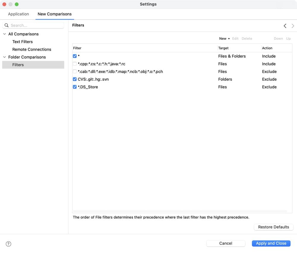This screenshot has height=253, width=297.
Task: Focus the Search input field
Action: pyautogui.click(x=33, y=25)
